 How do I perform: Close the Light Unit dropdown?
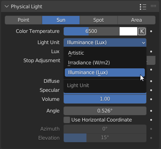[105, 42]
